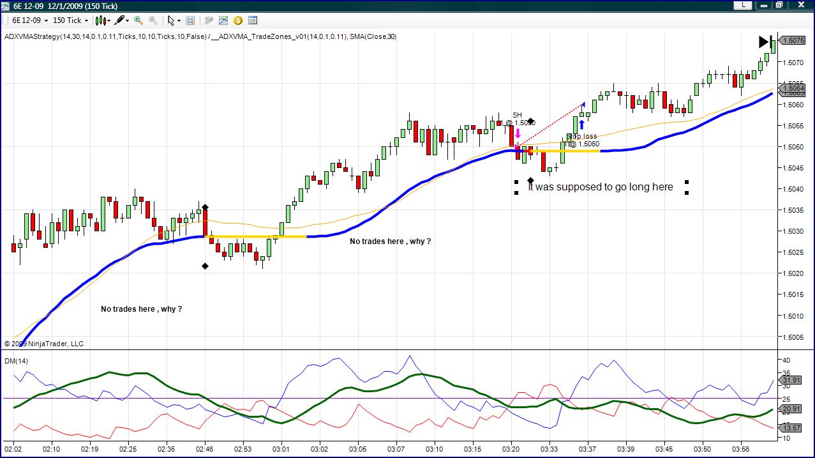This screenshot has height=458, width=815.
Task: Zoom in on the chart
Action: 138,20
